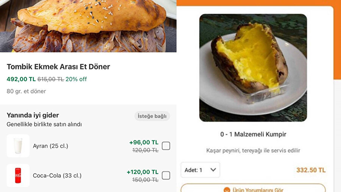Viewport: 341px width, 192px height.
Task: Click the Yanında iyi gider heading
Action: (33, 115)
